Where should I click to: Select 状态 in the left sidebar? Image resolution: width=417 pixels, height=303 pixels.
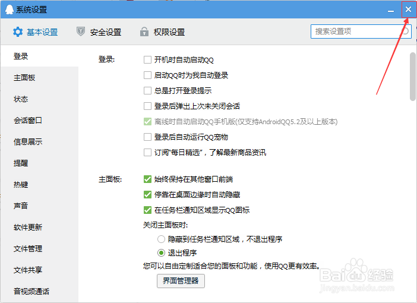(39, 99)
